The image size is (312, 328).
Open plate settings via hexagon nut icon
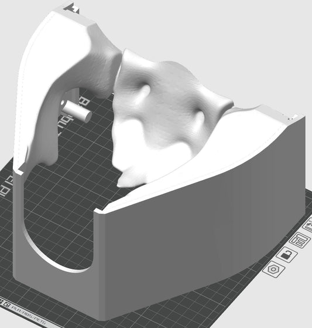[273, 269]
